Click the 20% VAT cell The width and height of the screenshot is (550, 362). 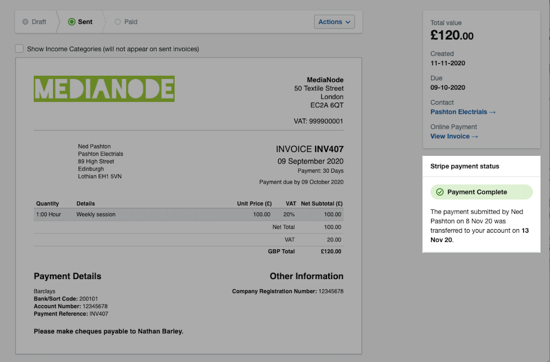pos(289,214)
